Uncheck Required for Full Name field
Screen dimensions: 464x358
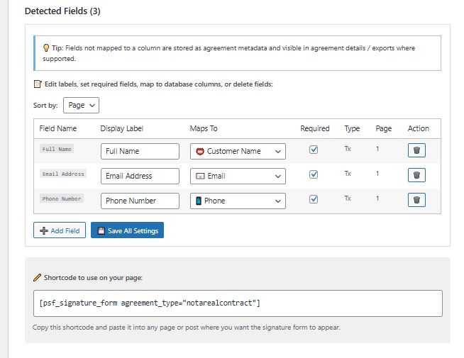pos(314,150)
